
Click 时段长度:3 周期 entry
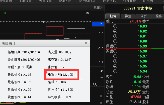(20, 67)
